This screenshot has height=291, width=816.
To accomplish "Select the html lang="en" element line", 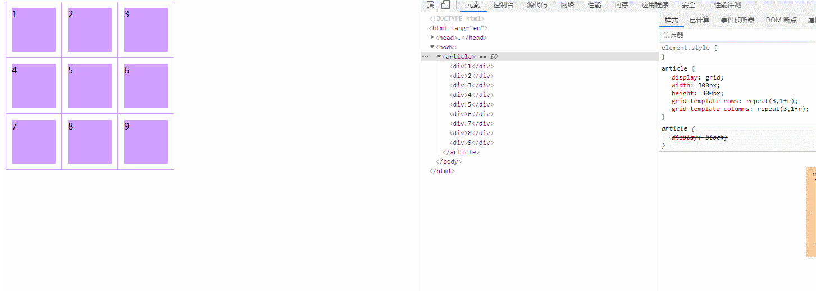I will point(458,28).
